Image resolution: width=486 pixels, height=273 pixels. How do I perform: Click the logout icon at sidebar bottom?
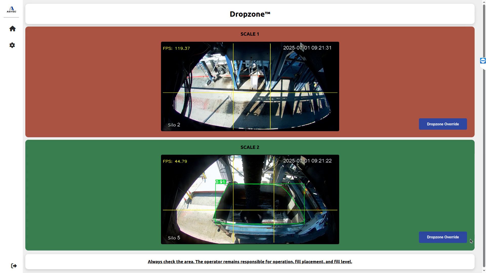(14, 266)
